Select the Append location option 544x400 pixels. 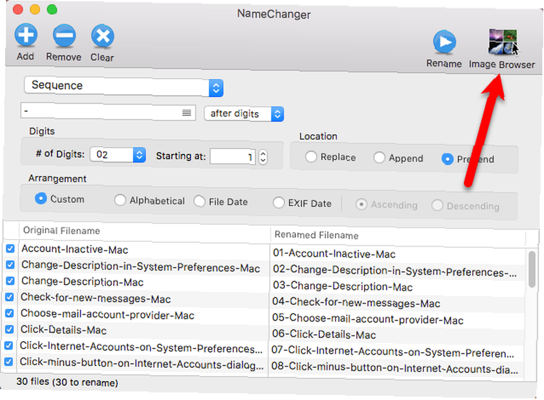(x=379, y=158)
